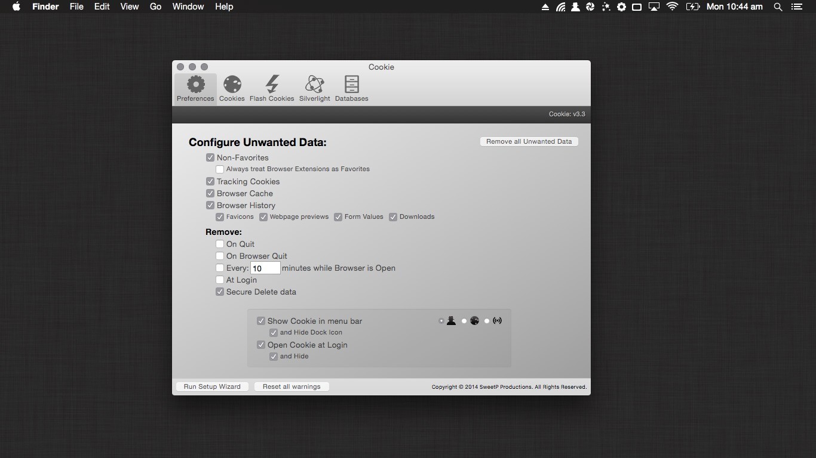Toggle Secure Delete data checkbox
Screen dimensions: 816x458
pos(220,292)
